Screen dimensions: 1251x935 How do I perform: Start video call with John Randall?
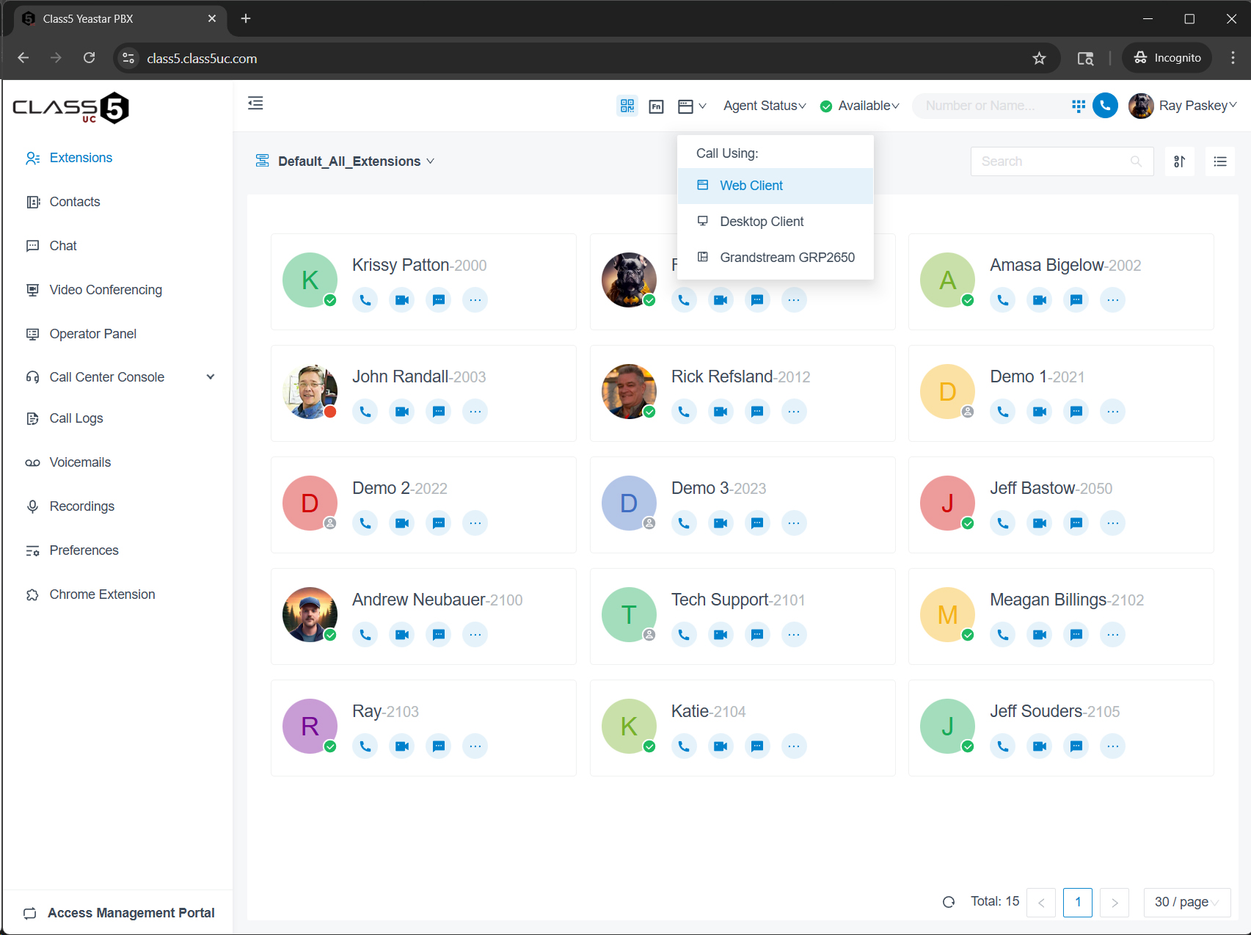(x=402, y=411)
